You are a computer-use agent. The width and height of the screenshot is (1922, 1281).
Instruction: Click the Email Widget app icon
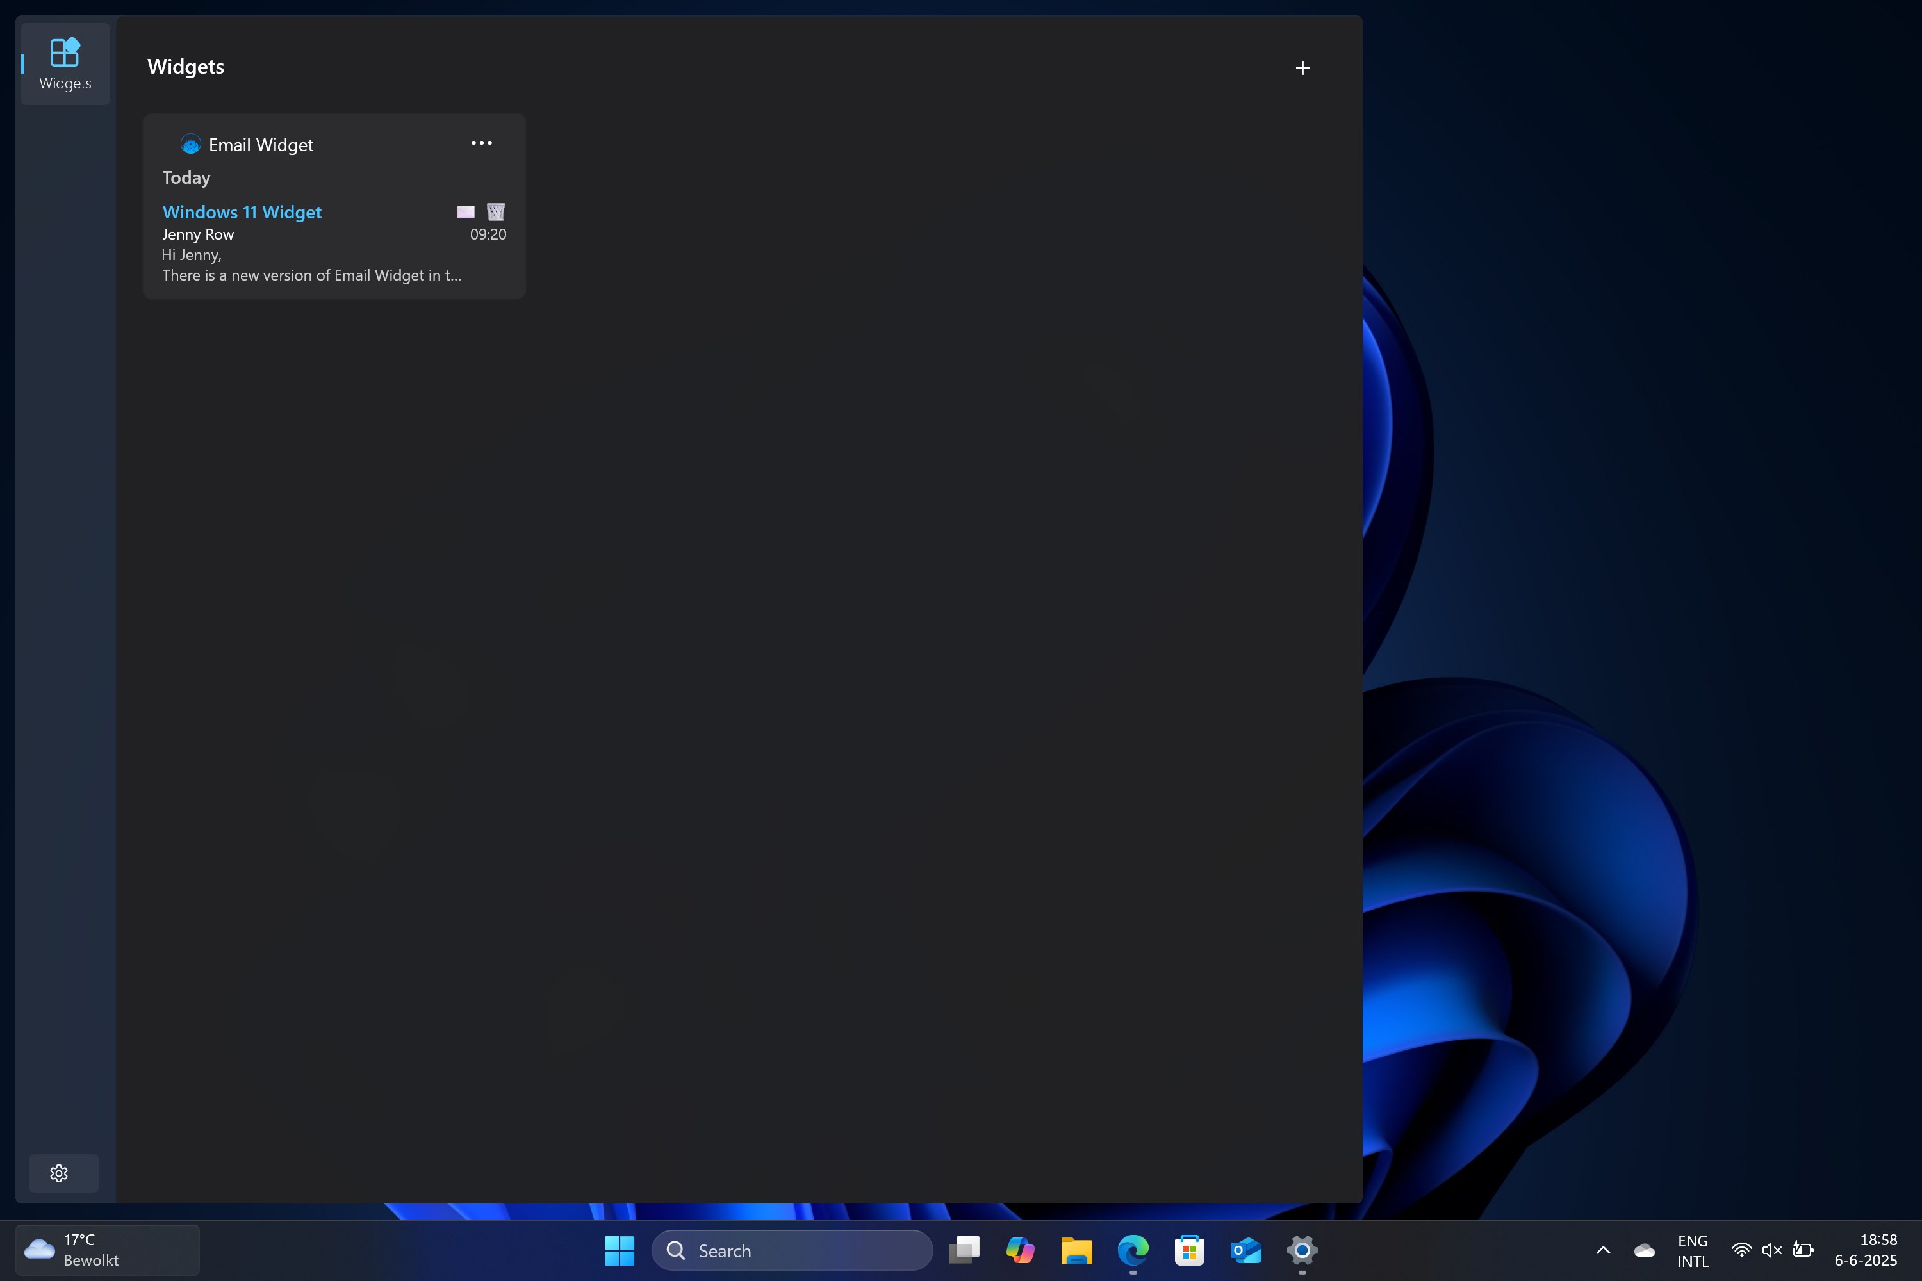point(190,145)
